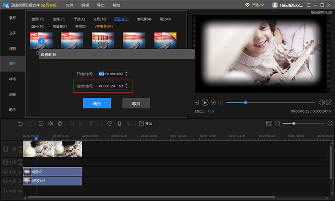The height and width of the screenshot is (201, 335).
Task: Click the preview volume speaker icon
Action: point(321,103)
